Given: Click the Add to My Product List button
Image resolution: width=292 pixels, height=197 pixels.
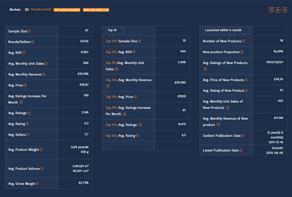Looking at the screenshot, I should 96,10.
